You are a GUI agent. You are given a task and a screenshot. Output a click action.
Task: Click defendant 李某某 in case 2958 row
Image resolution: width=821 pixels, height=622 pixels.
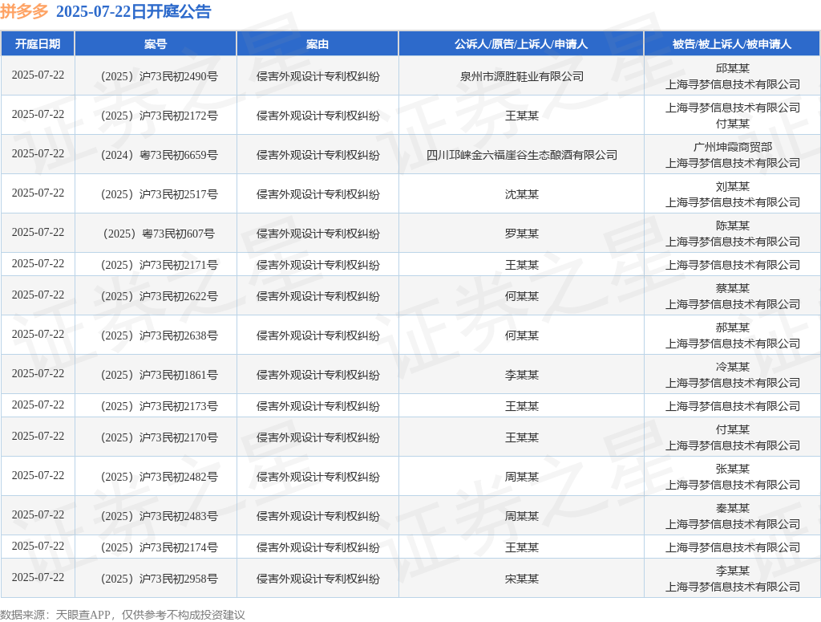[733, 571]
